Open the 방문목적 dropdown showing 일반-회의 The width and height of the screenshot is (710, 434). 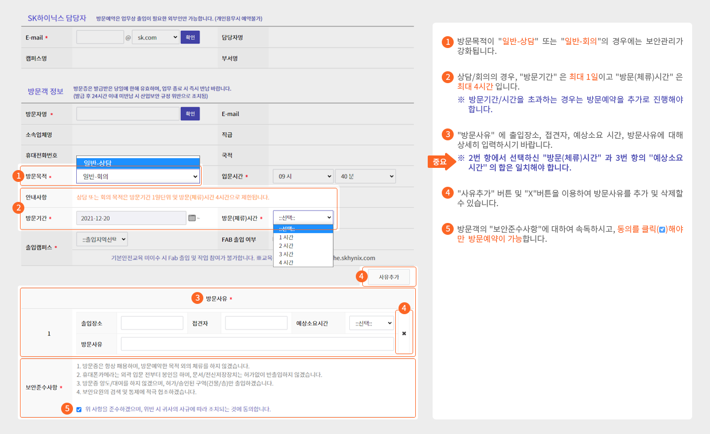(x=138, y=177)
